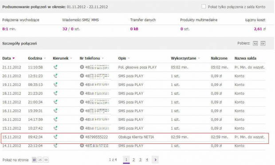Click used duration 05:02 min. in Wykorzystane column
275x165 pixels.
click(x=180, y=67)
